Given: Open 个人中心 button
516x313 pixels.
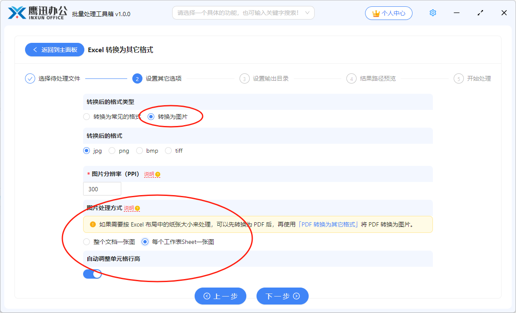Looking at the screenshot, I should click(x=388, y=13).
